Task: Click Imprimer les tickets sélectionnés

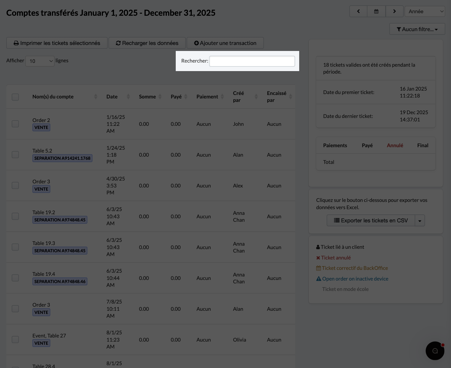Action: point(57,43)
